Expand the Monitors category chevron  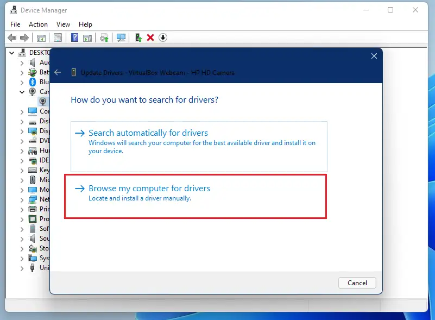click(x=22, y=190)
